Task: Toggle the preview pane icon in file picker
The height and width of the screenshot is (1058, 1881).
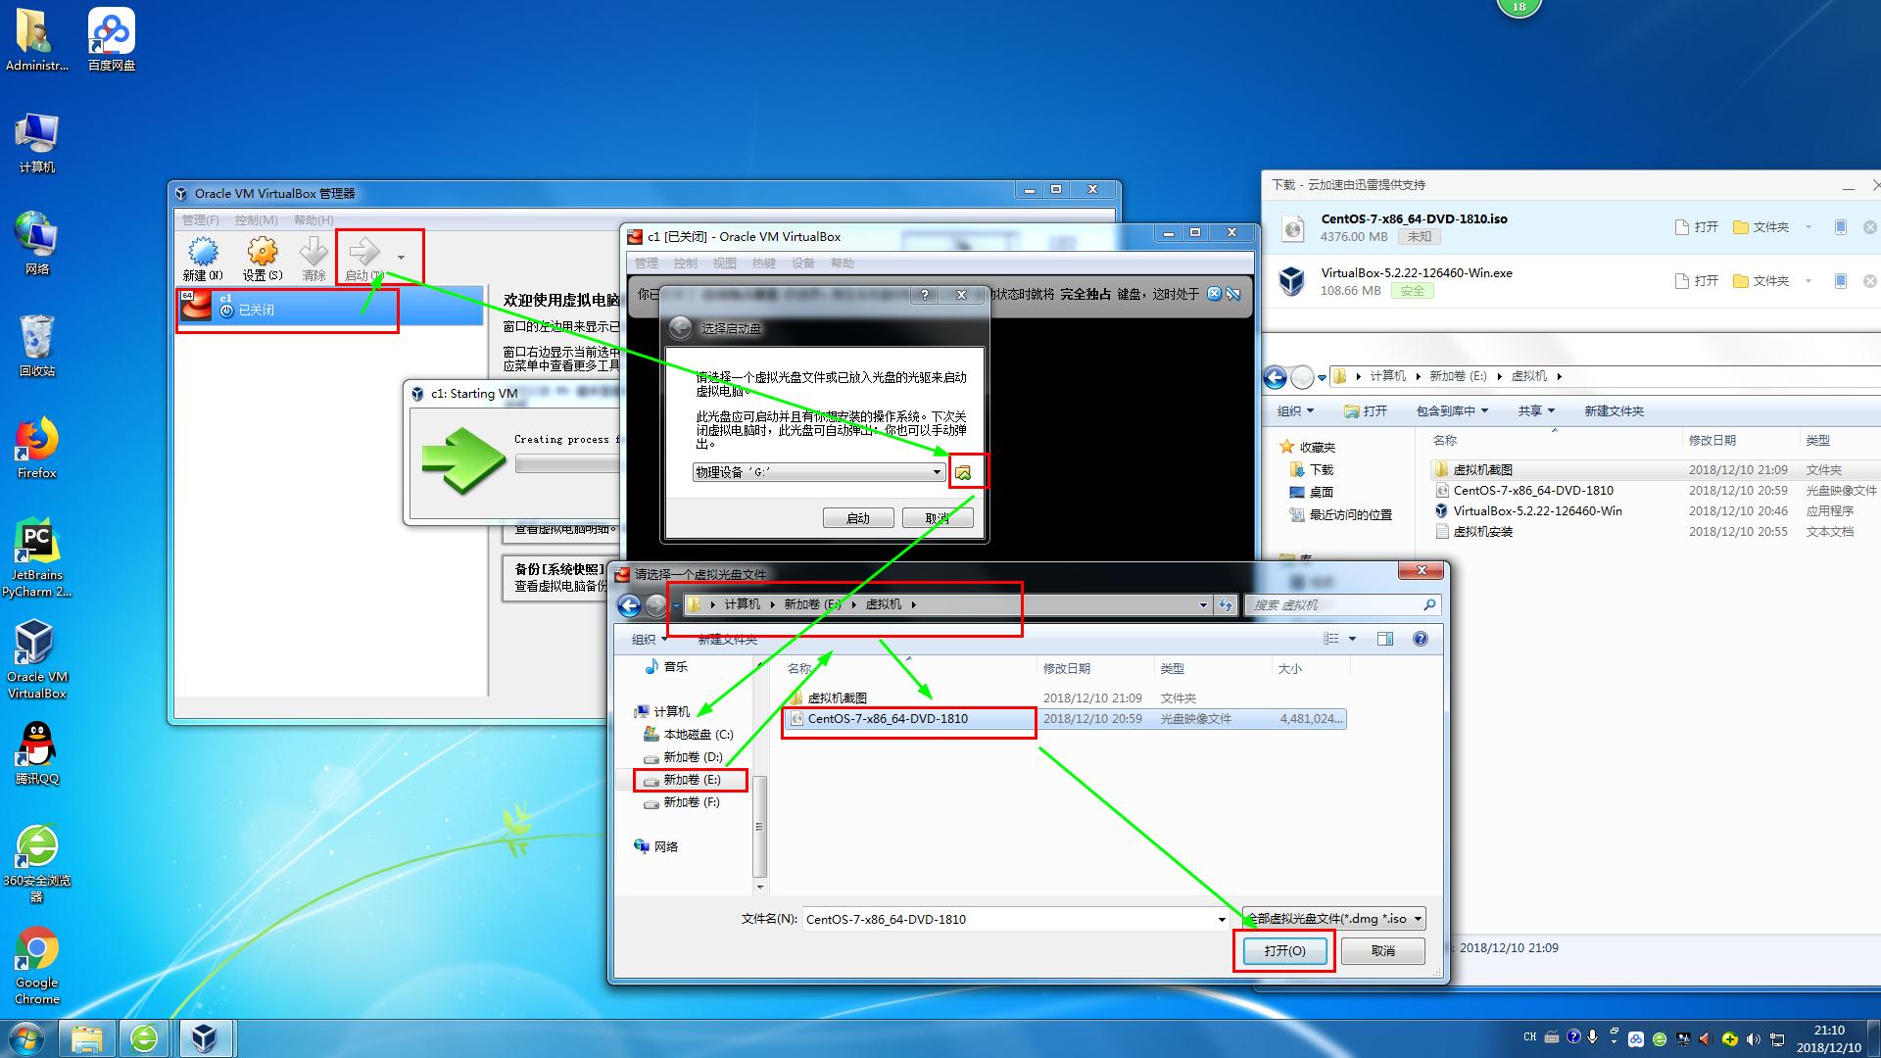Action: 1384,639
